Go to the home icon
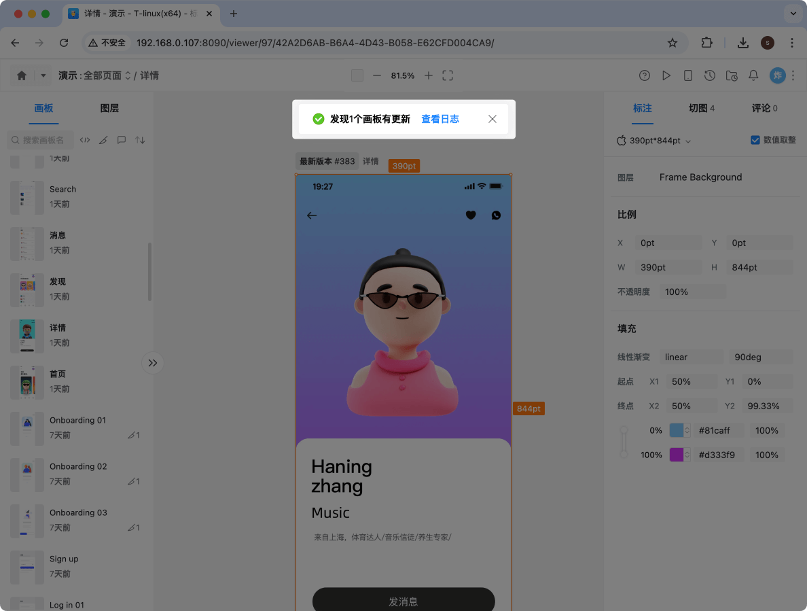 (x=22, y=75)
